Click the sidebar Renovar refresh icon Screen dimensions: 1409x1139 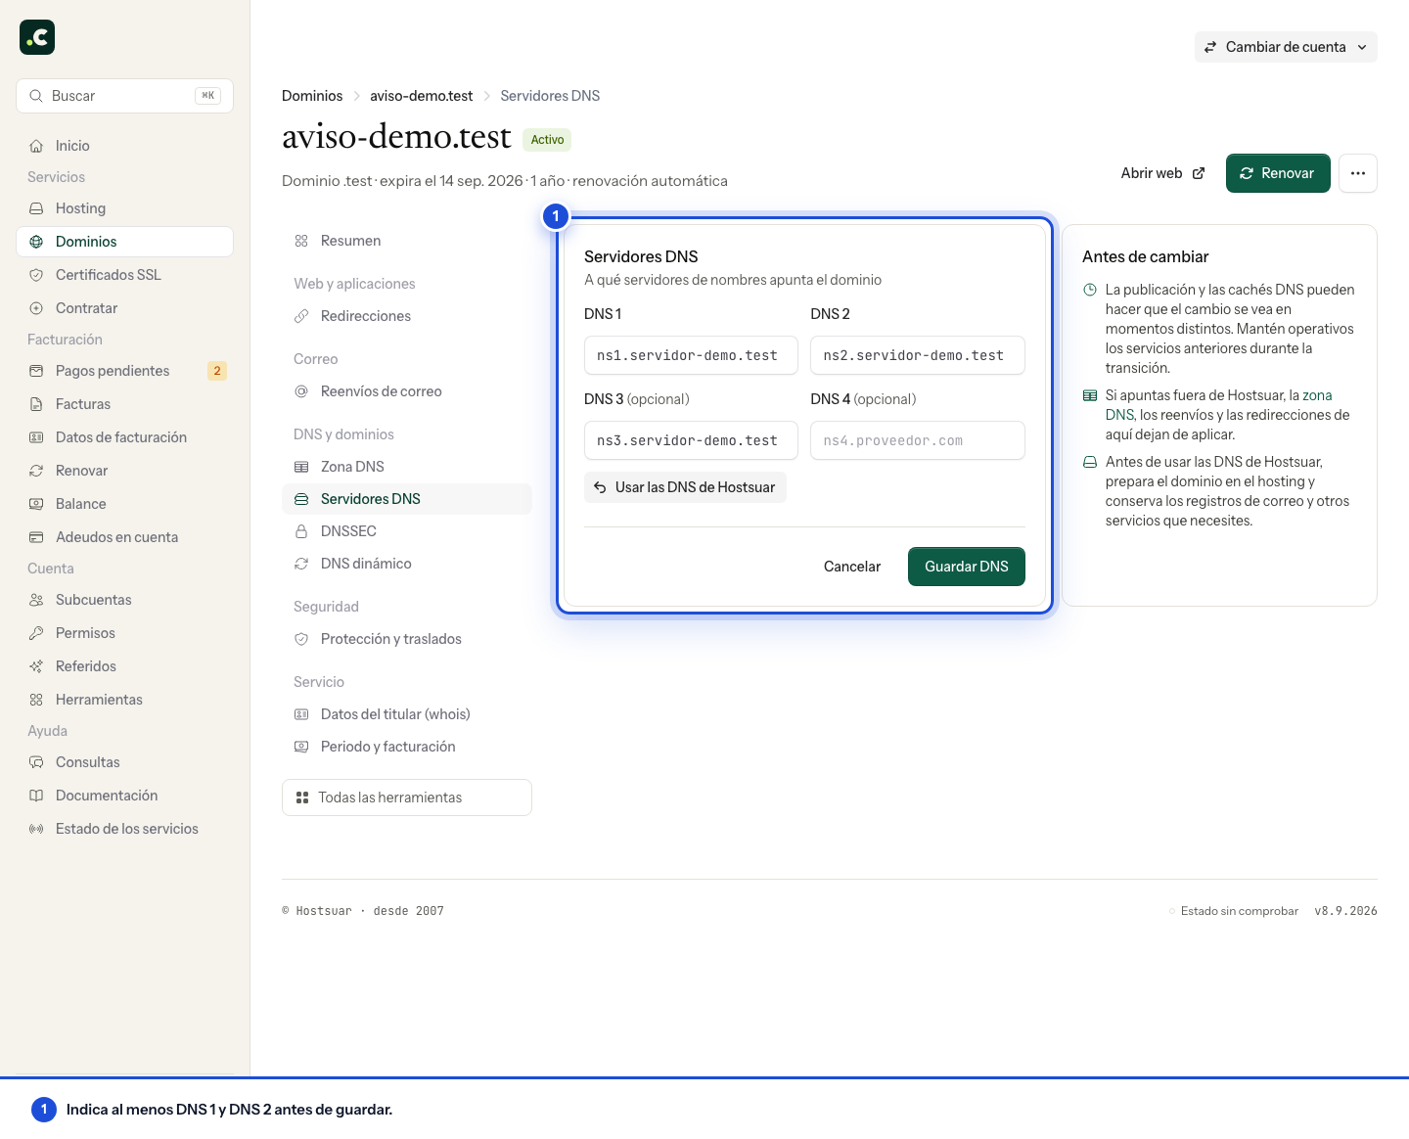tap(36, 471)
